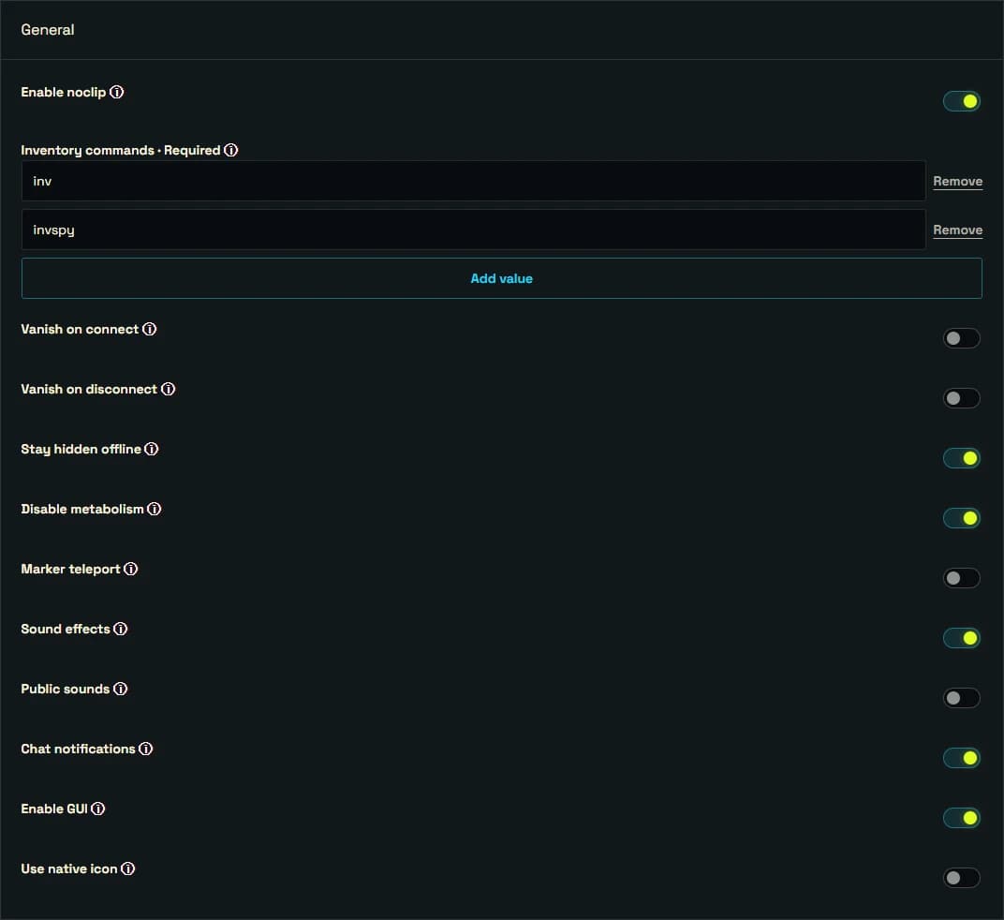Viewport: 1004px width, 920px height.
Task: Click info icon next to Chat notifications
Action: (145, 749)
